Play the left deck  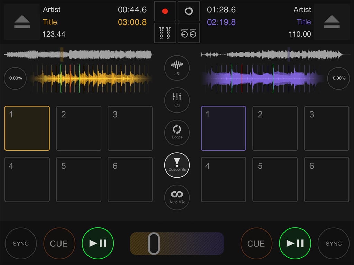pos(98,243)
